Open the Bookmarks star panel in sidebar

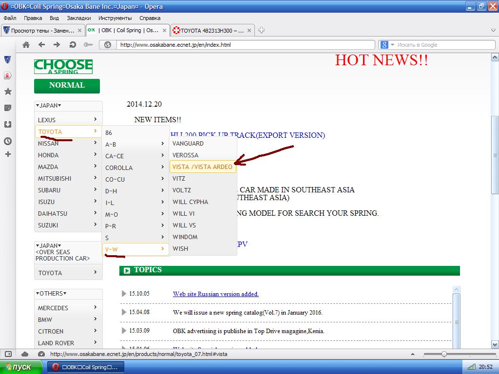8,92
